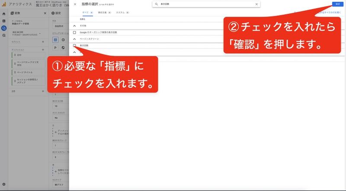Viewport: 346px width, 191px height.
Task: Grab the ページ タイトル drag handle
Action: 15,72
